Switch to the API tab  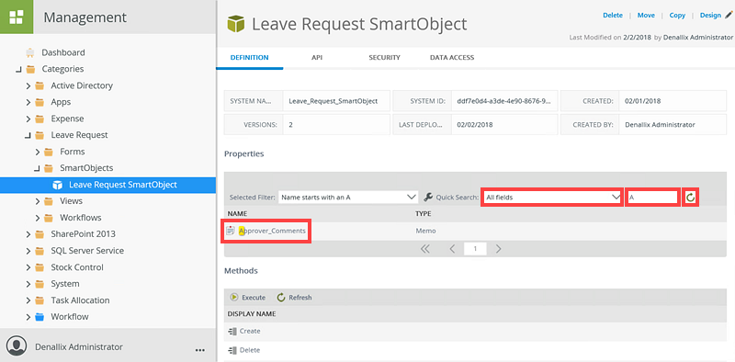click(317, 58)
